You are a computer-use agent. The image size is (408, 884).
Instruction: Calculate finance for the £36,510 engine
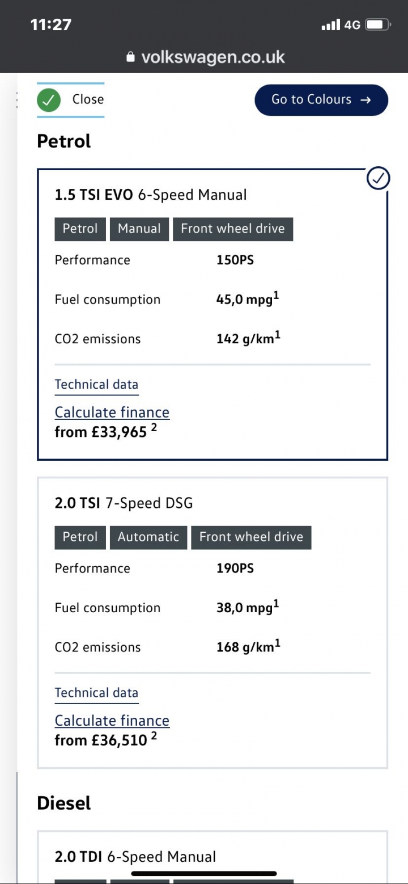click(x=112, y=721)
